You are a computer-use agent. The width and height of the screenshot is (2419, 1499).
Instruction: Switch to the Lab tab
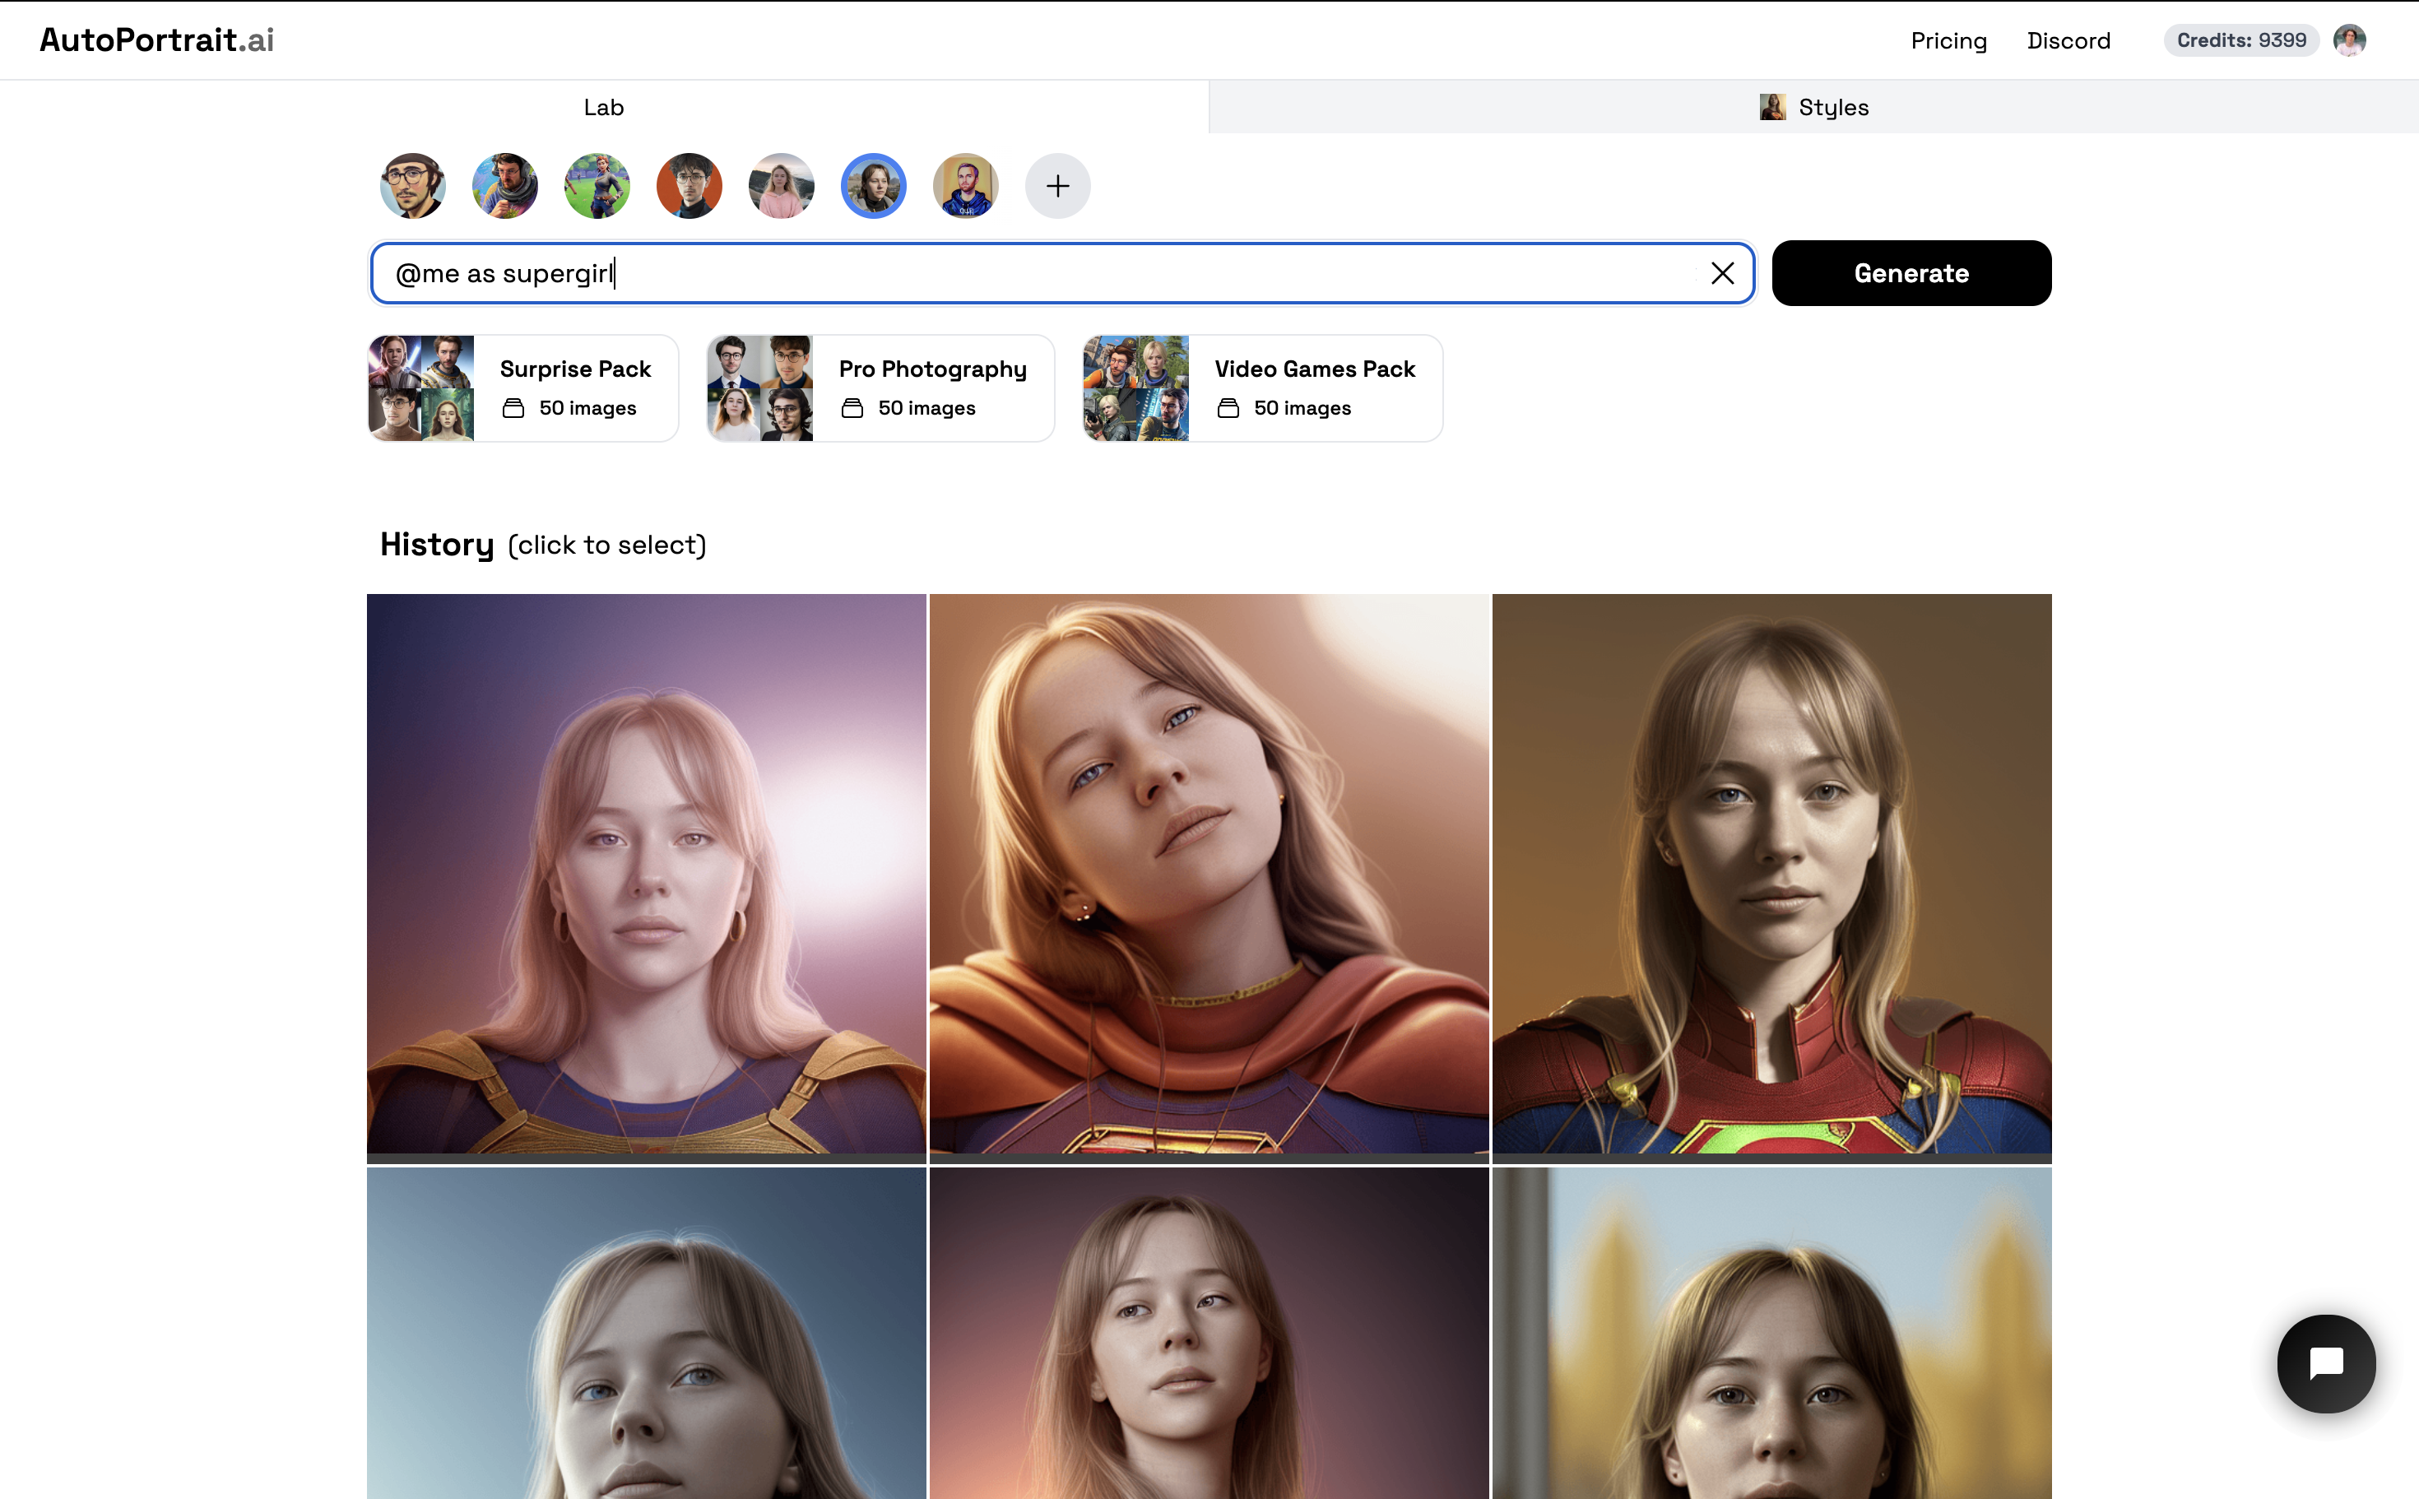click(x=604, y=107)
